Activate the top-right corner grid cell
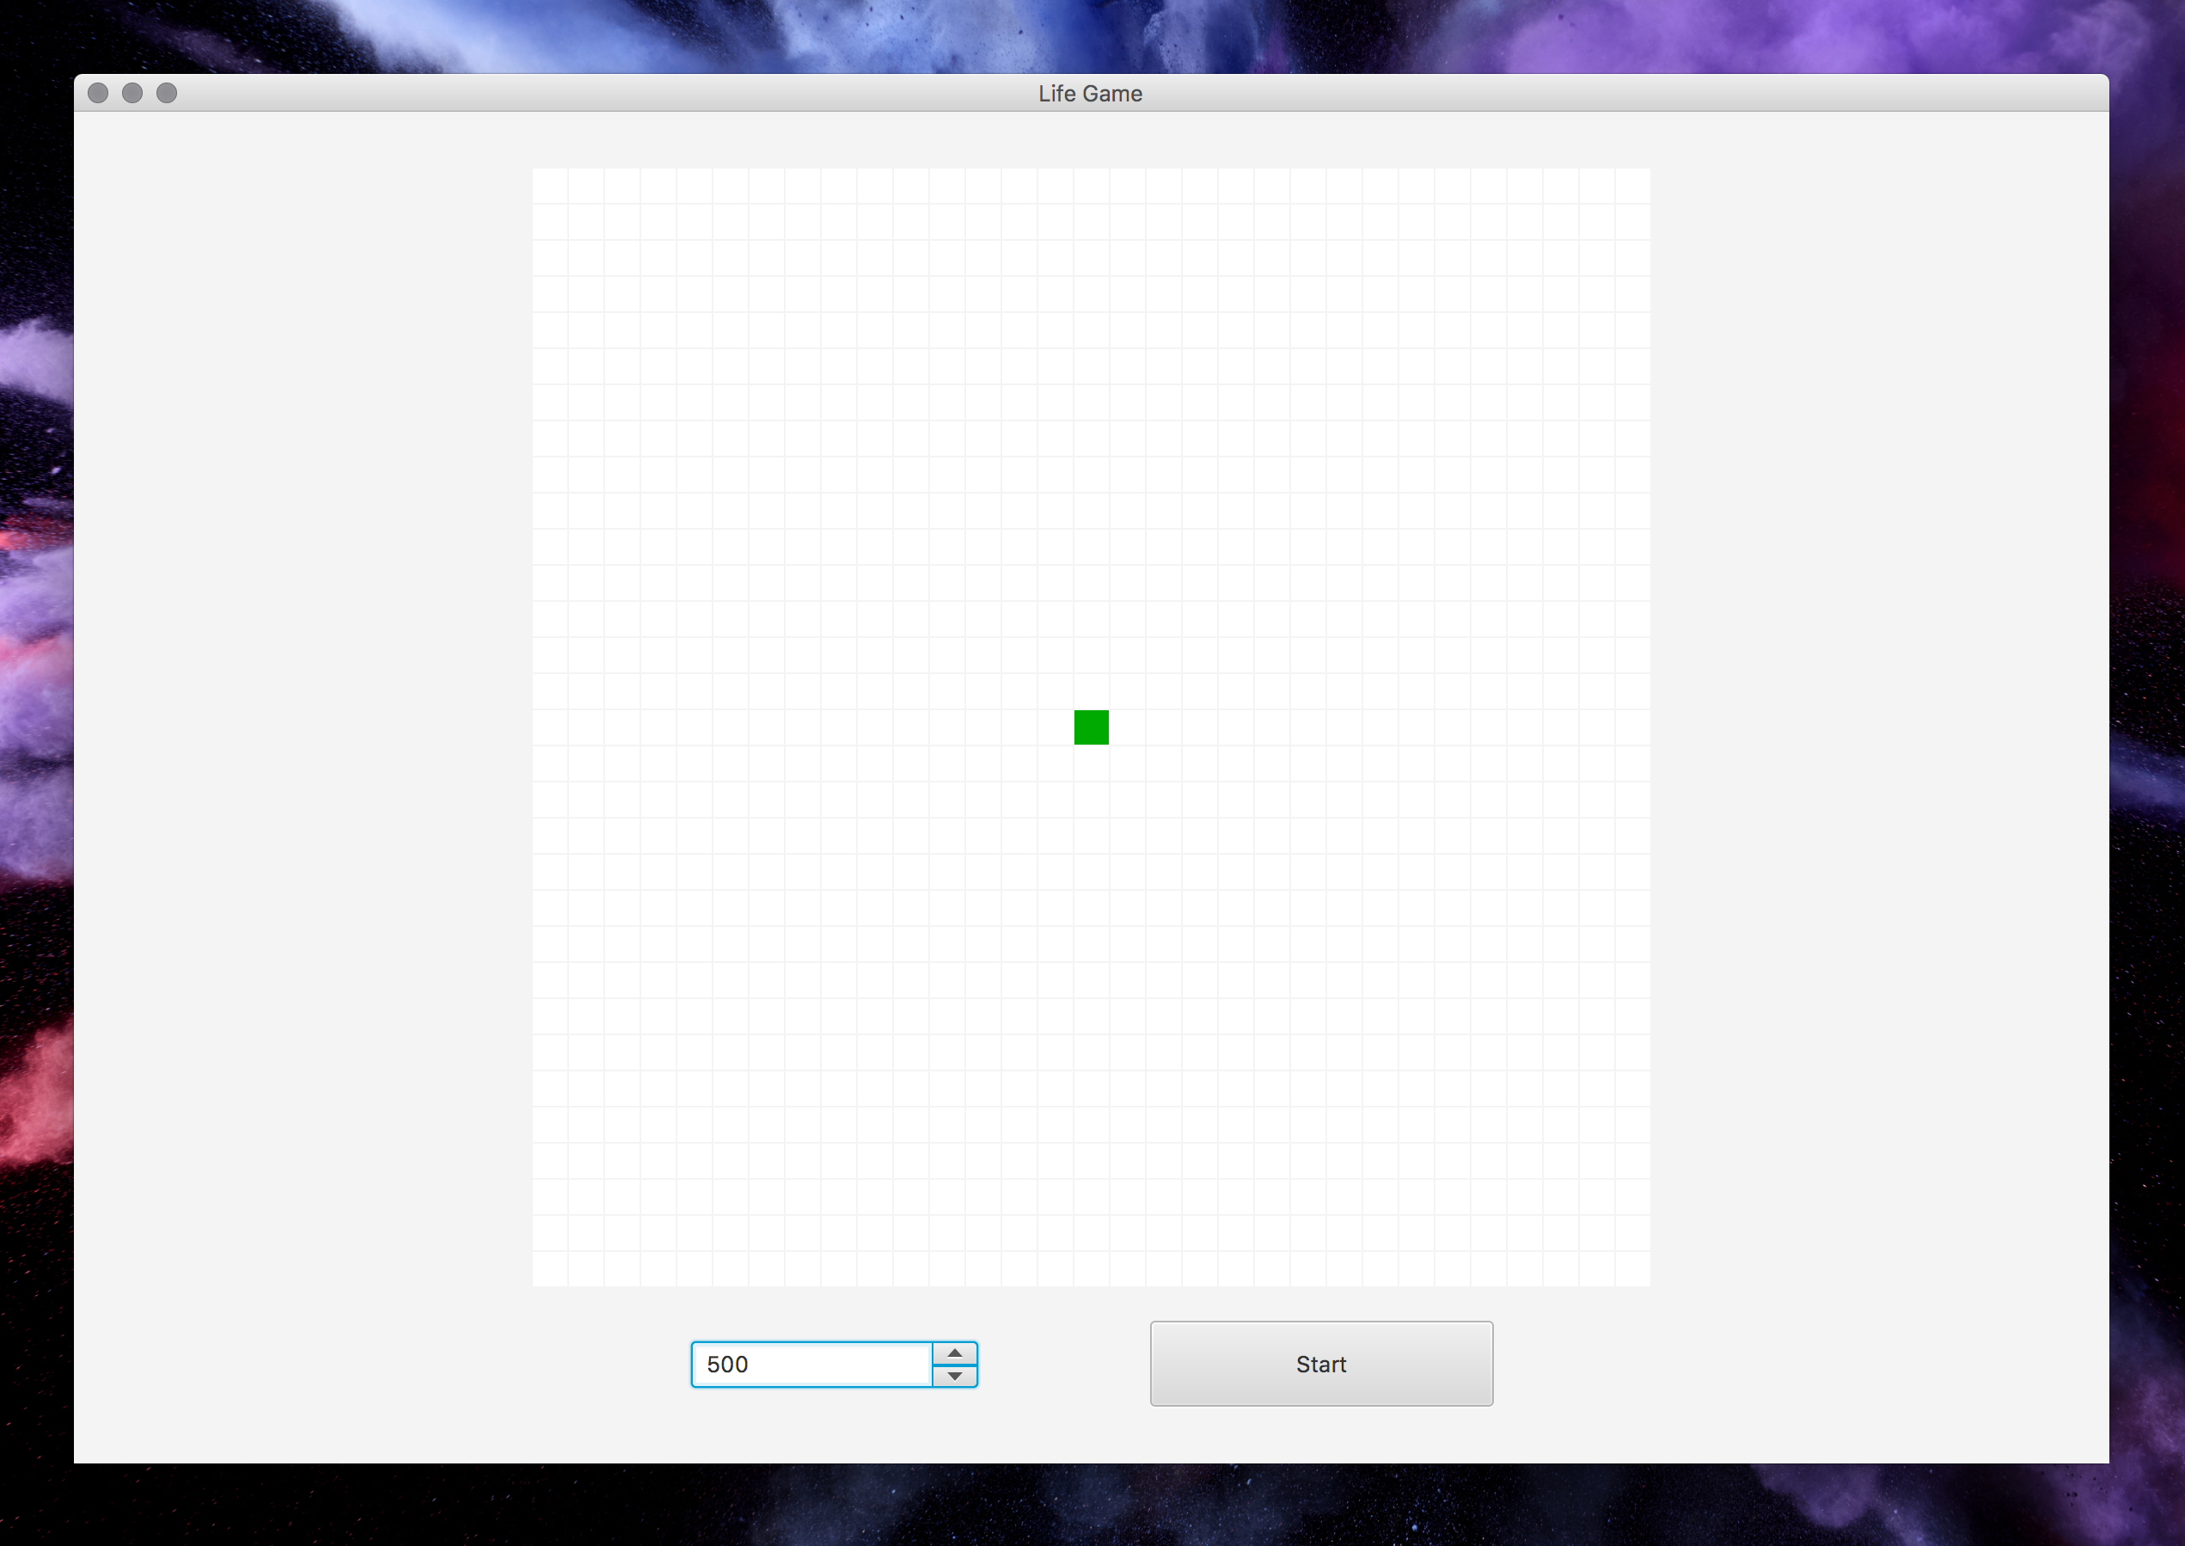The width and height of the screenshot is (2185, 1546). [x=1633, y=187]
